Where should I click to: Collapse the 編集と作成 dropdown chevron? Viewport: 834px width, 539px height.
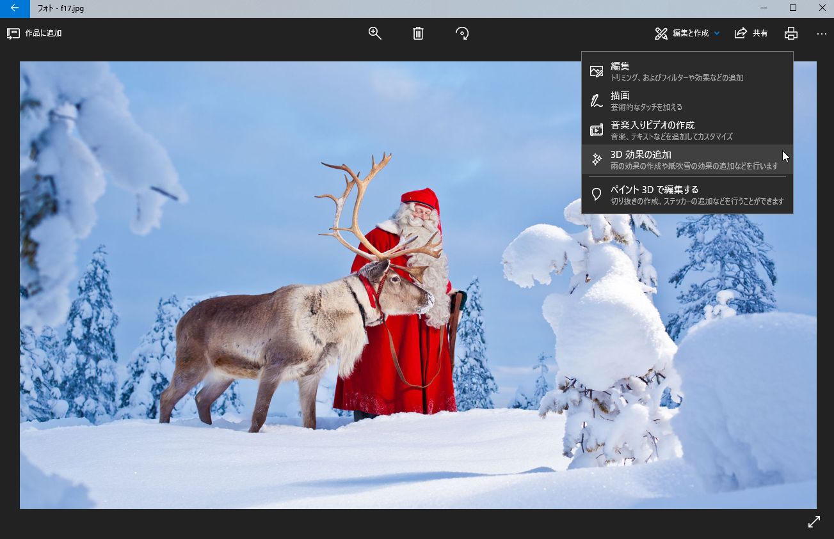click(x=717, y=33)
